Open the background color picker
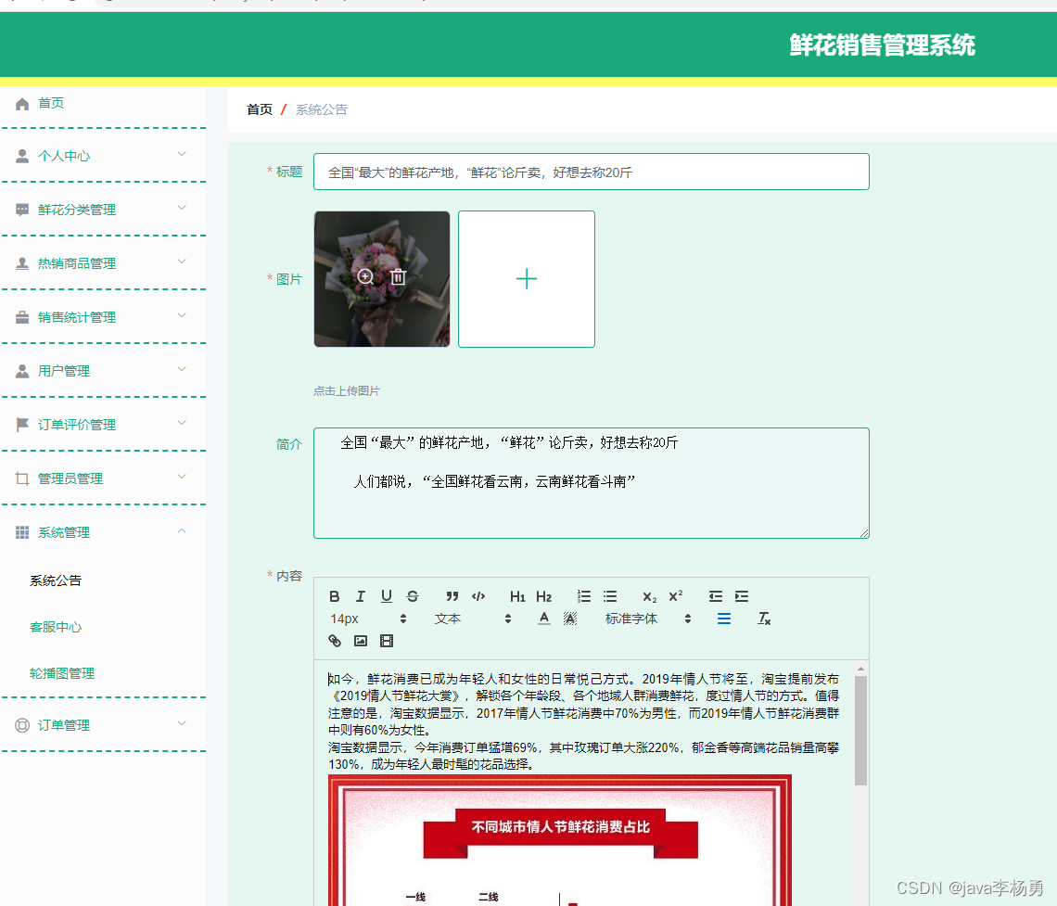Image resolution: width=1057 pixels, height=906 pixels. [x=570, y=619]
